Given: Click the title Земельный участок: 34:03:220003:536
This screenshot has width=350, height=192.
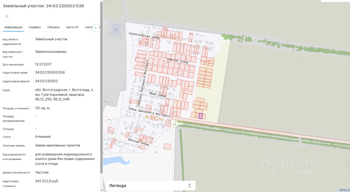Looking at the screenshot, I should pyautogui.click(x=43, y=6).
